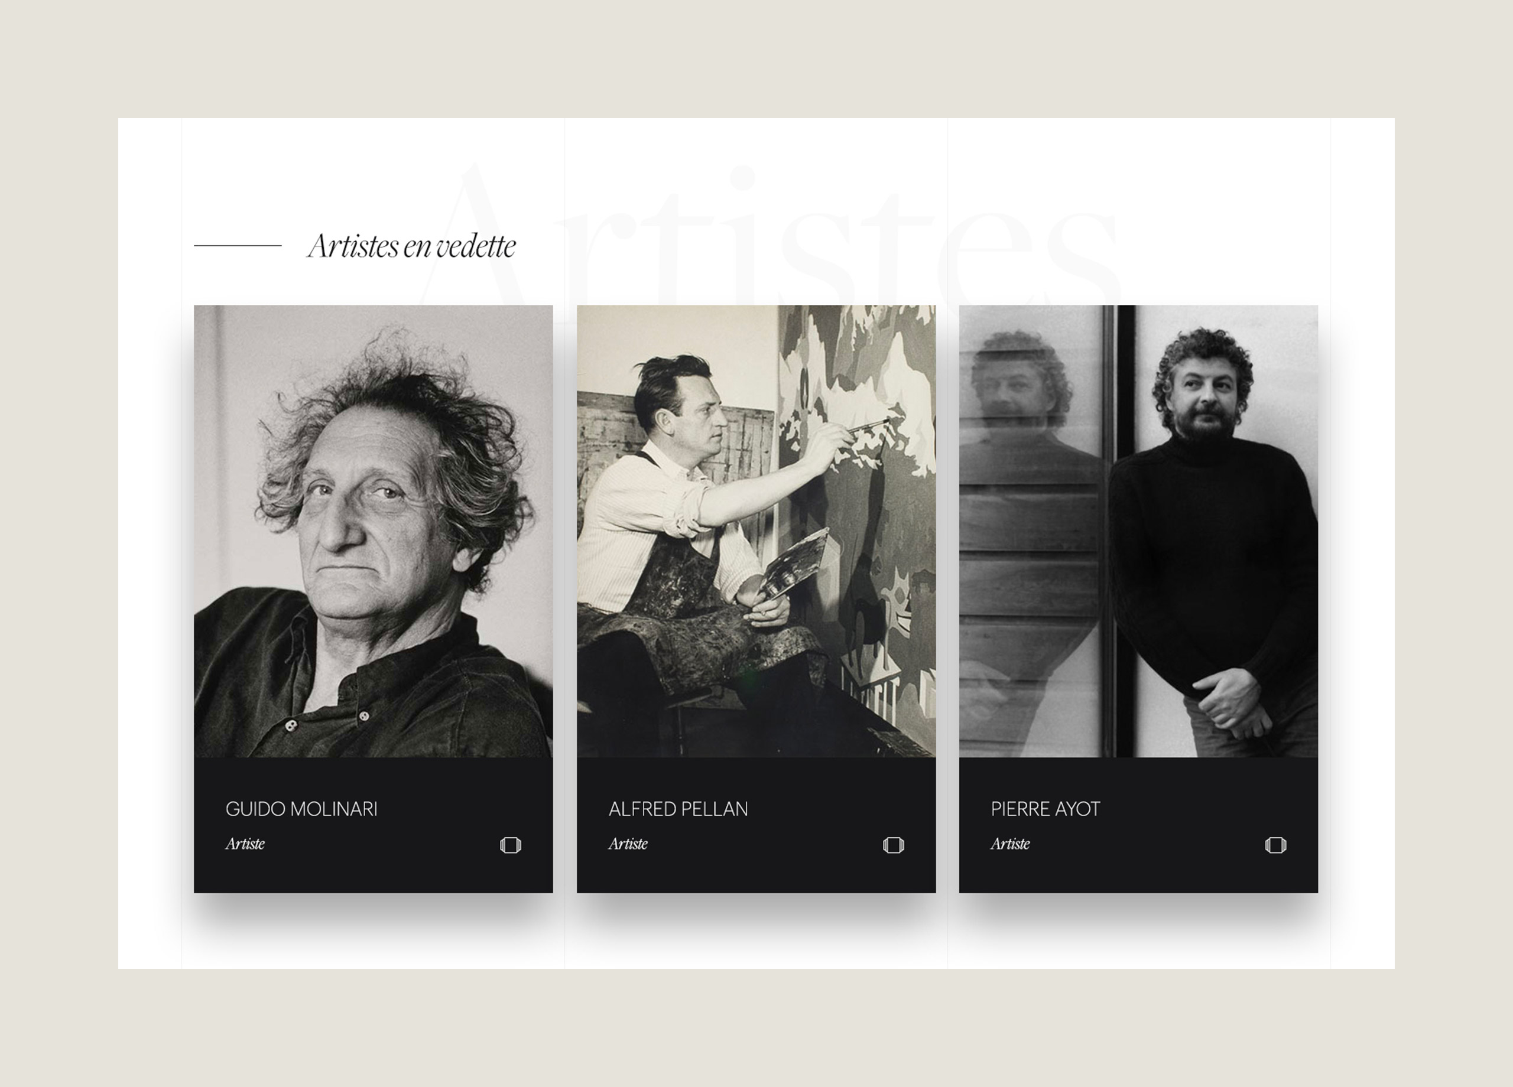This screenshot has width=1513, height=1087.
Task: Click the frame icon on Guido Molinari card
Action: point(510,845)
